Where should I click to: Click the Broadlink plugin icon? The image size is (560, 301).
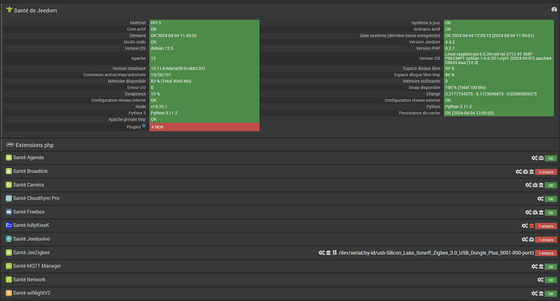9,171
